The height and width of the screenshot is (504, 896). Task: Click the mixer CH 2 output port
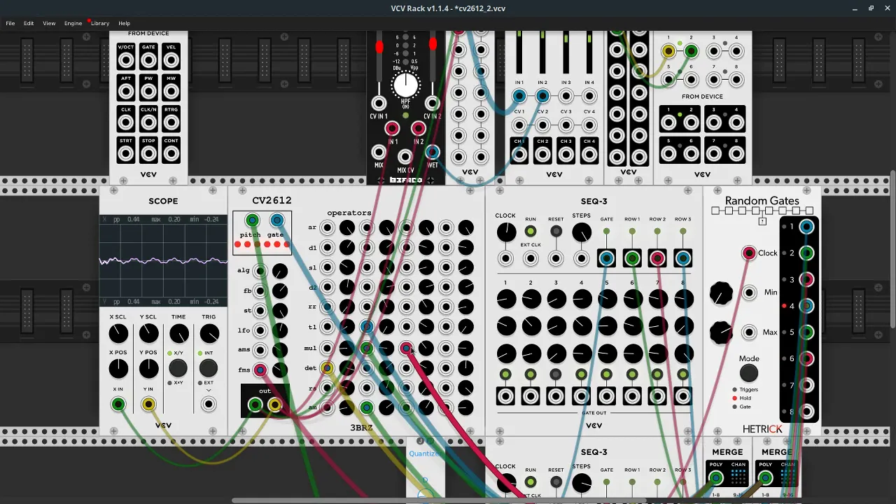(542, 155)
